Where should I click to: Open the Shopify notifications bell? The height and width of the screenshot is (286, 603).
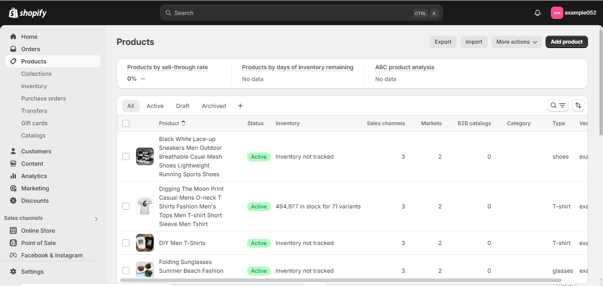click(537, 13)
